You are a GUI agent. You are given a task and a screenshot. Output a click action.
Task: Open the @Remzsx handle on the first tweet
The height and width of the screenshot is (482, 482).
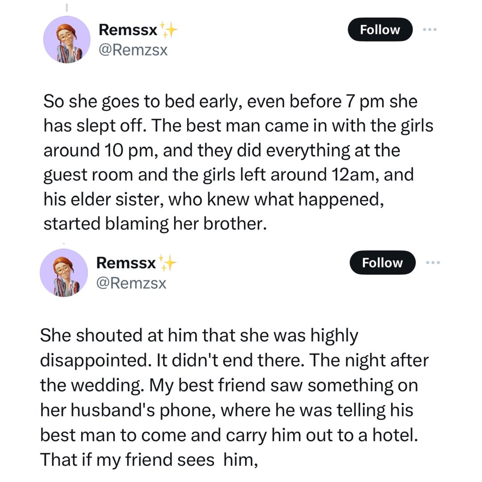[x=133, y=50]
